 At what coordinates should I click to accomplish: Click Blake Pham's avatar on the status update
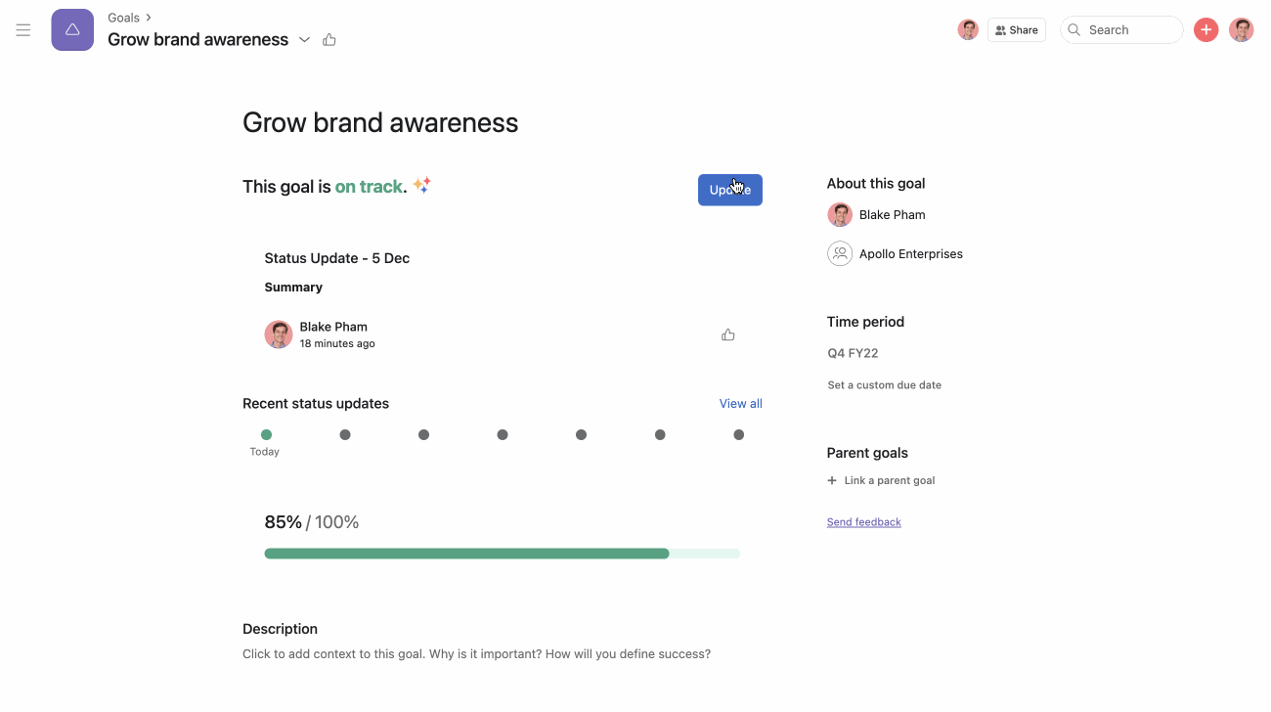279,334
